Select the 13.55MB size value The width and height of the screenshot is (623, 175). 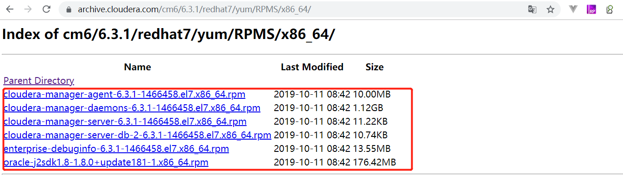point(372,149)
